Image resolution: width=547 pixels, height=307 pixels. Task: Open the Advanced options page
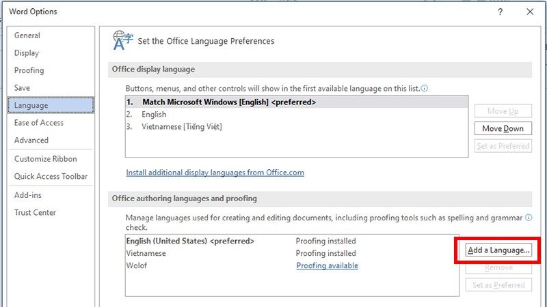click(51, 140)
